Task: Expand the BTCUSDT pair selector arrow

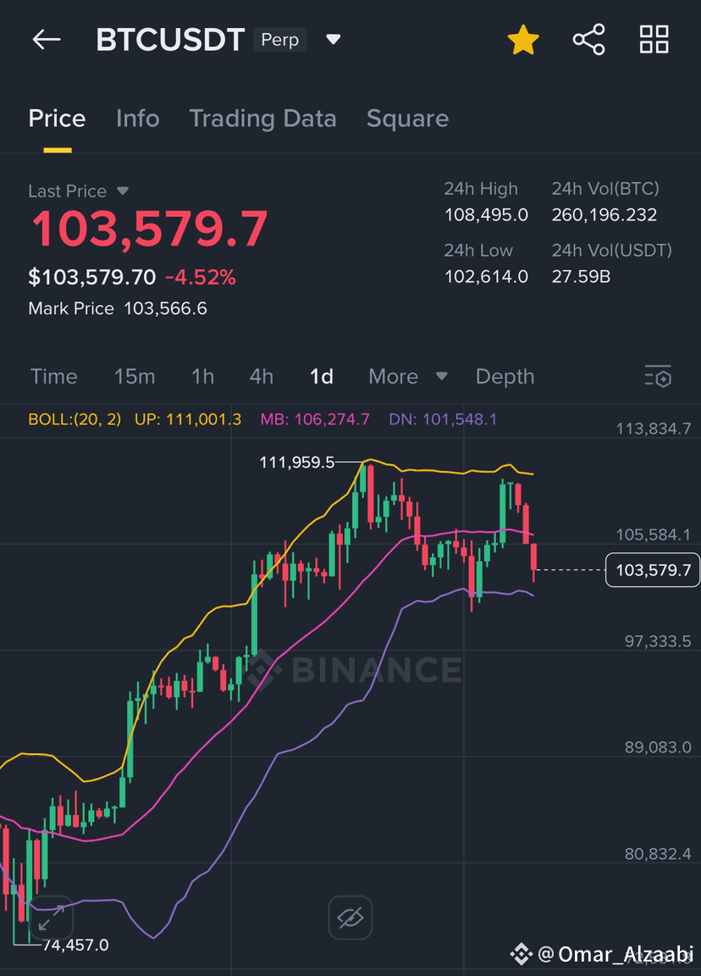Action: pyautogui.click(x=334, y=40)
